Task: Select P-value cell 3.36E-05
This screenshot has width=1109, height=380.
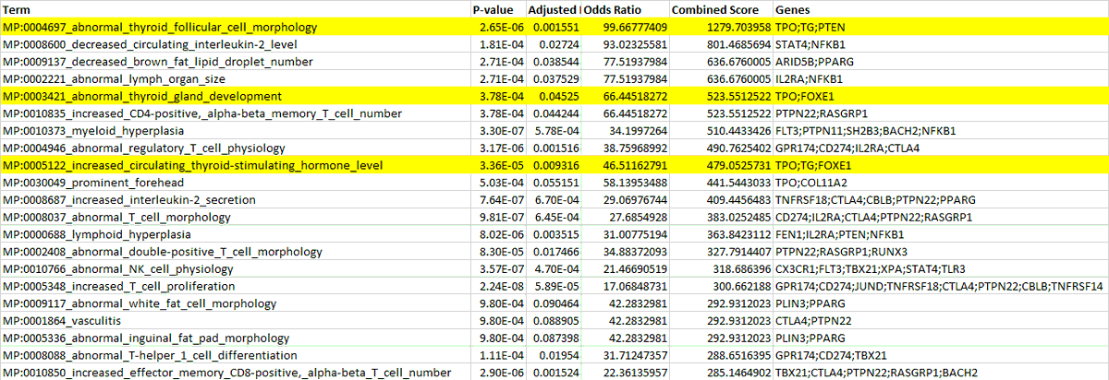Action: pos(497,165)
